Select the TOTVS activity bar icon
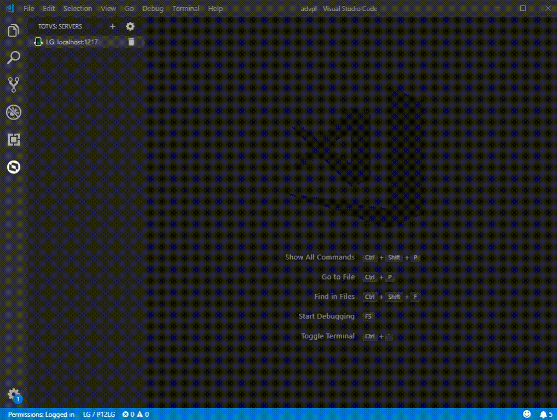557x420 pixels. click(14, 167)
